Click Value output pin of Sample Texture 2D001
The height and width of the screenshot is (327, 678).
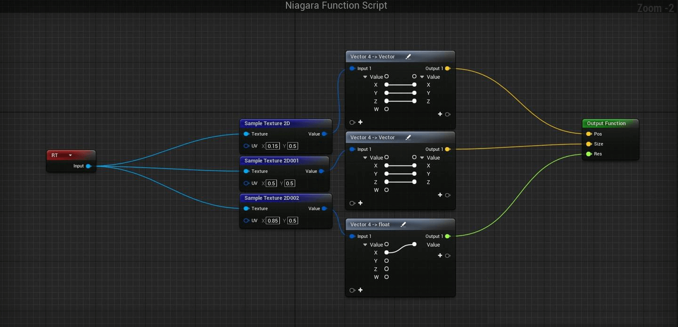pos(322,171)
